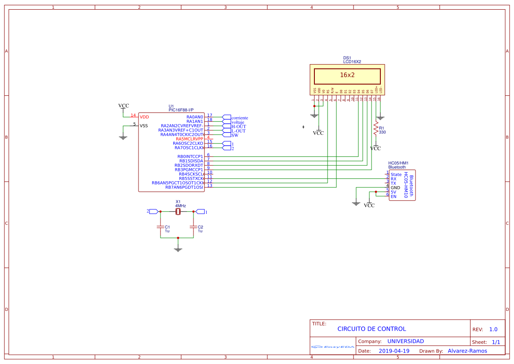514x364 pixels.
Task: Click the EN pin on Bluetooth module
Action: [x=394, y=196]
